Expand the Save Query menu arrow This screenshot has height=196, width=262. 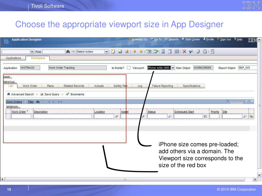(62, 94)
